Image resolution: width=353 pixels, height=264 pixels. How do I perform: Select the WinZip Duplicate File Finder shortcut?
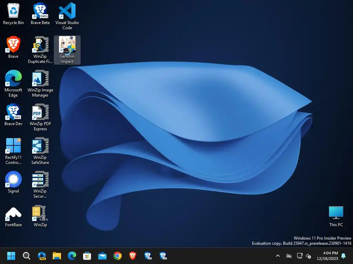point(40,50)
